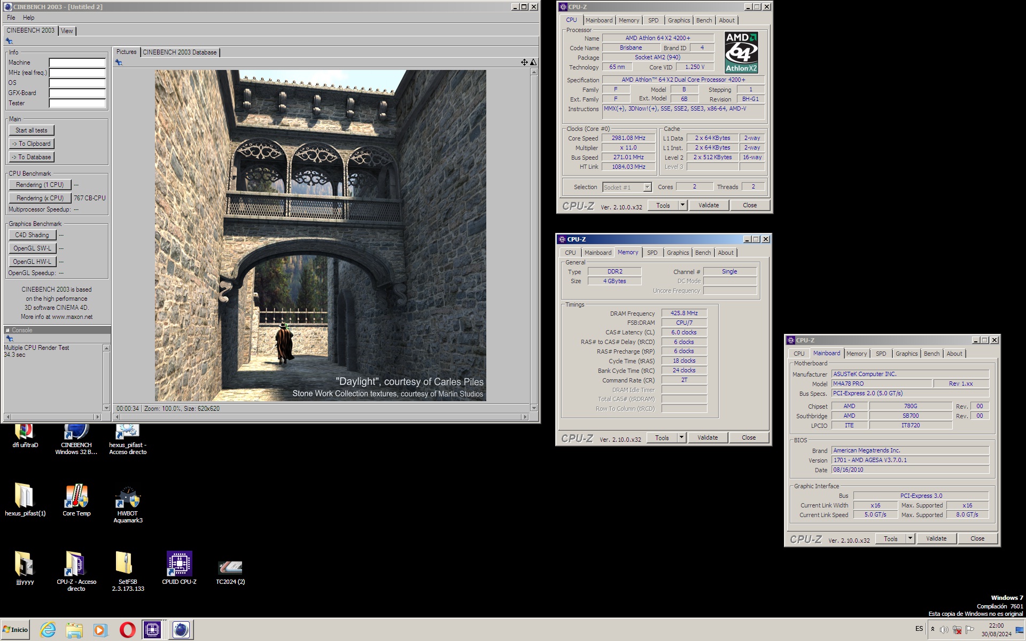
Task: Run the C4D Shading test
Action: 32,235
